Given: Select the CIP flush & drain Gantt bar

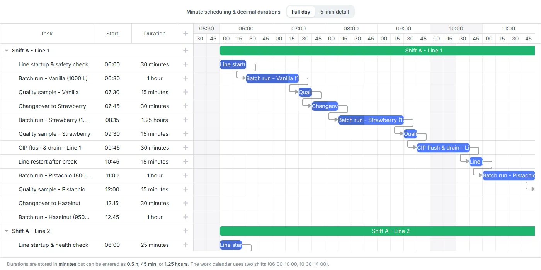Looking at the screenshot, I should [443, 148].
